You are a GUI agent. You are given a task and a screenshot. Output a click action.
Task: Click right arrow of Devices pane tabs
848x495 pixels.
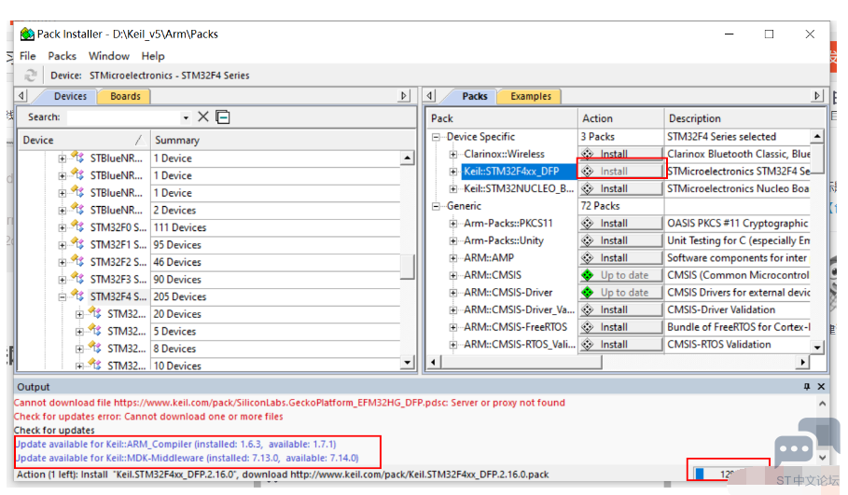pos(403,96)
